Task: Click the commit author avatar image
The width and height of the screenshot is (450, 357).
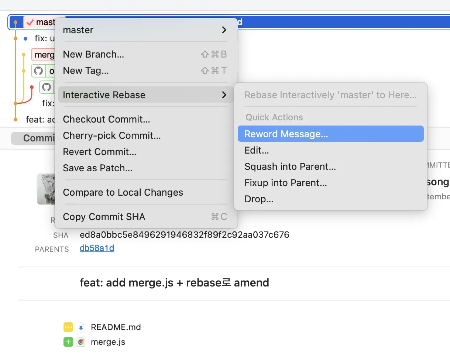Action: tap(45, 189)
